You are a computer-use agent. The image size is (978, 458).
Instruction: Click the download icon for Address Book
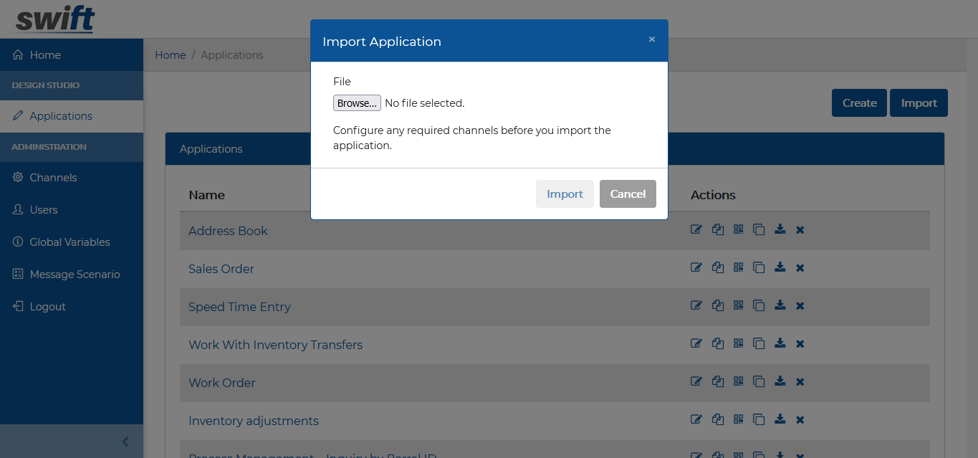click(x=780, y=229)
